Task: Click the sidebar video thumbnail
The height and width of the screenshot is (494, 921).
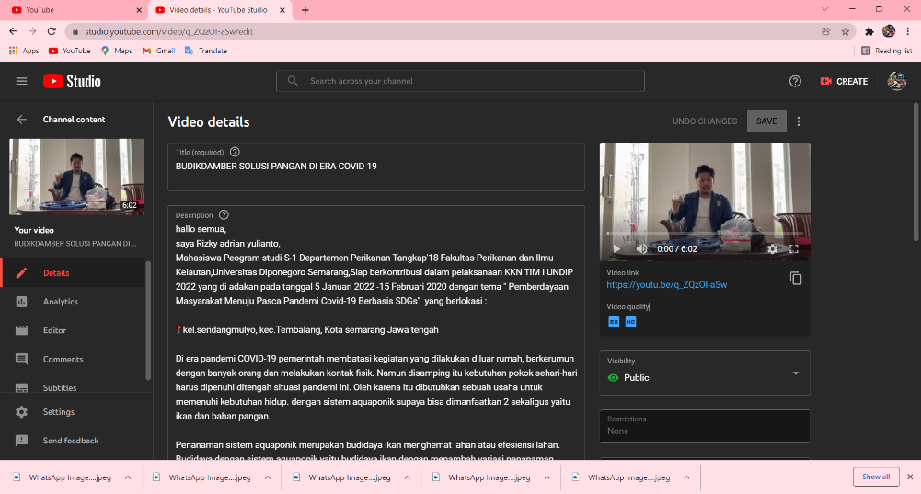Action: click(x=76, y=177)
